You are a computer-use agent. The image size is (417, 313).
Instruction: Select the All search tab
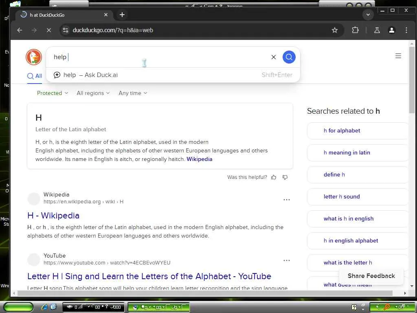coord(35,76)
